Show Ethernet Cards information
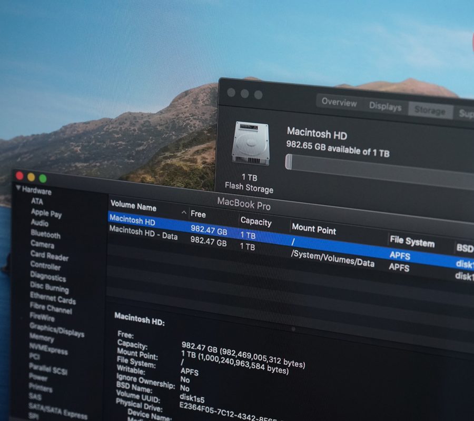Viewport: 474px width, 421px height. click(53, 298)
